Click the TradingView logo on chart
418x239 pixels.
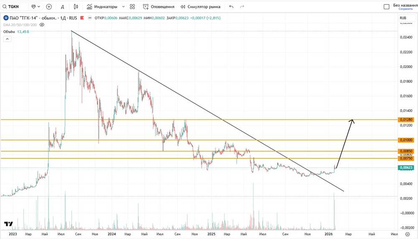click(x=8, y=224)
